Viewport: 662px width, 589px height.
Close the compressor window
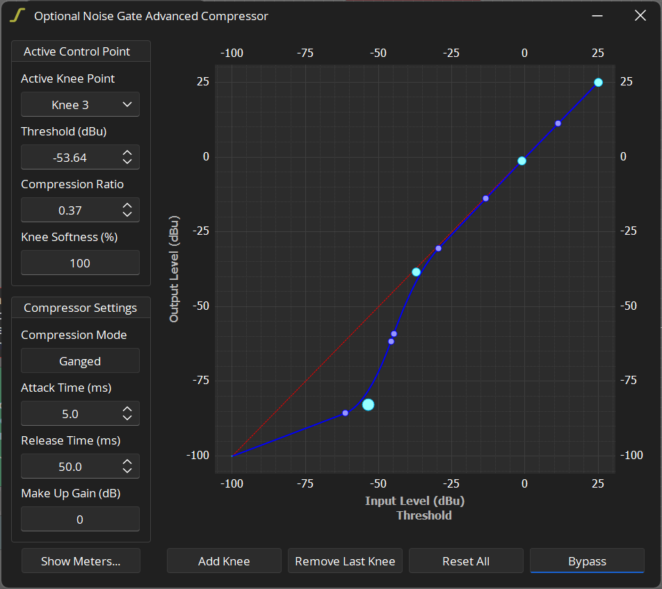(x=640, y=16)
